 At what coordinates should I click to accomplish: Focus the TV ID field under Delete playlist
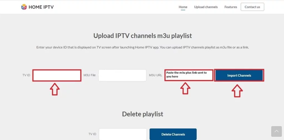(123, 134)
